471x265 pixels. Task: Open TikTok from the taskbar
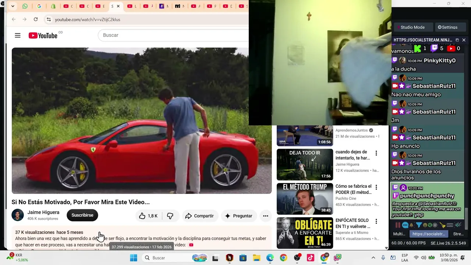coord(311,258)
